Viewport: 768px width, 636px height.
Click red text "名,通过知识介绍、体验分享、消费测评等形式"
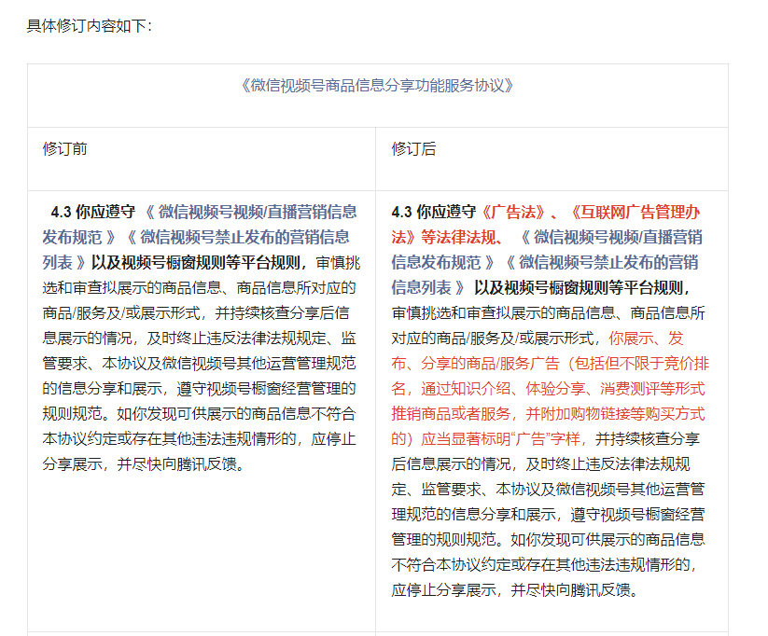point(548,389)
